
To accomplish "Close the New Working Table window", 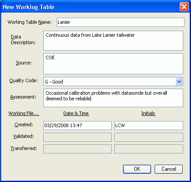I will [x=184, y=7].
